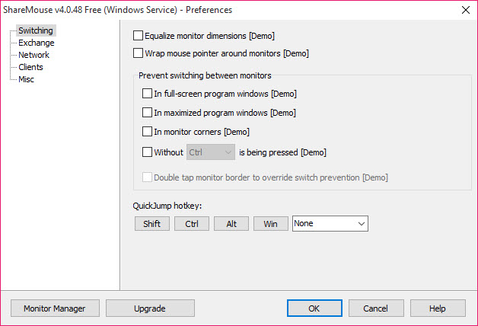Image resolution: width=478 pixels, height=326 pixels.
Task: Check the Without key pressed checkbox
Action: pyautogui.click(x=148, y=152)
